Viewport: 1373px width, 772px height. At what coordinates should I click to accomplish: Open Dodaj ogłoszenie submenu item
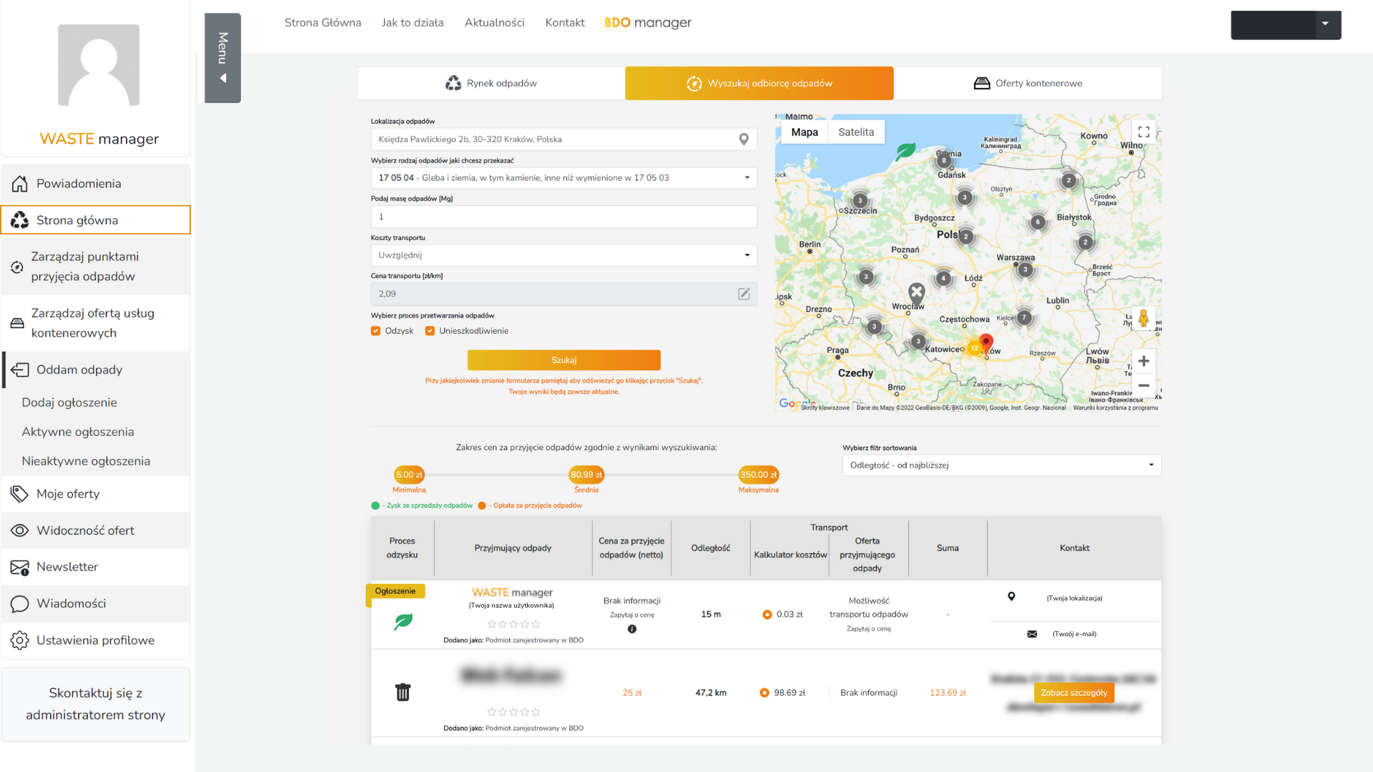[x=69, y=402]
